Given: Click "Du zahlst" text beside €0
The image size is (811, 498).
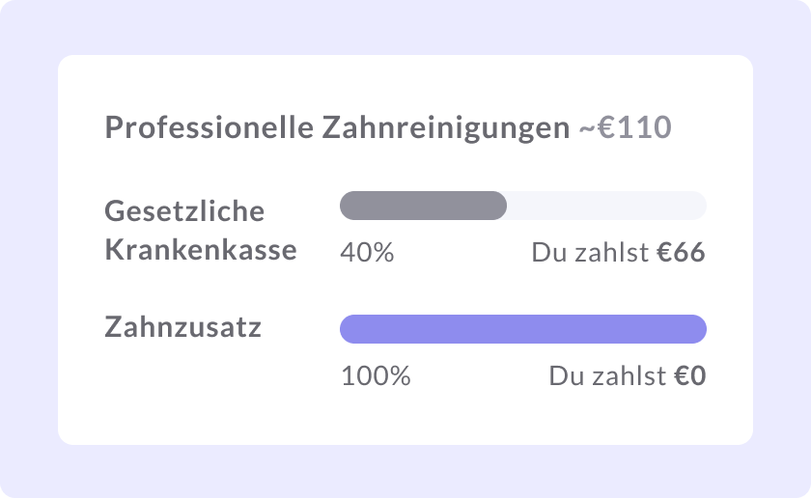Looking at the screenshot, I should click(608, 375).
